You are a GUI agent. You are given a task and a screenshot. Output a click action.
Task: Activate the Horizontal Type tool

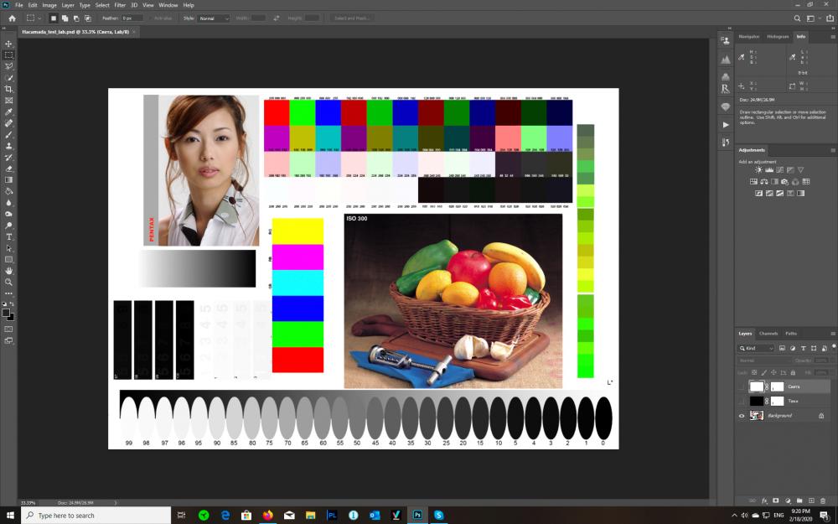8,237
